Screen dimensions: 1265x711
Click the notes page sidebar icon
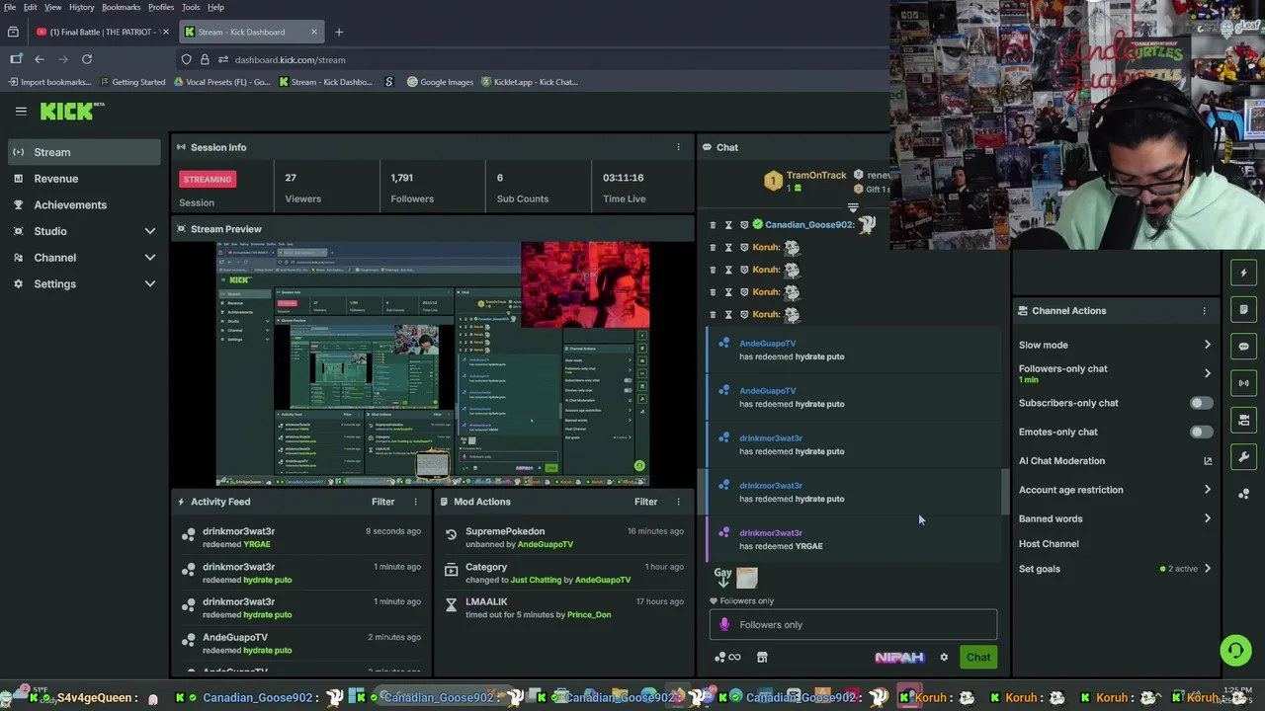[x=1243, y=309]
